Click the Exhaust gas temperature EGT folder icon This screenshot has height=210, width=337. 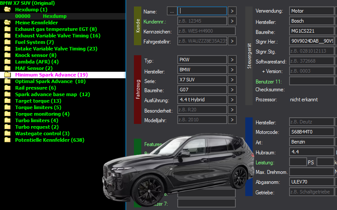(x=7, y=29)
